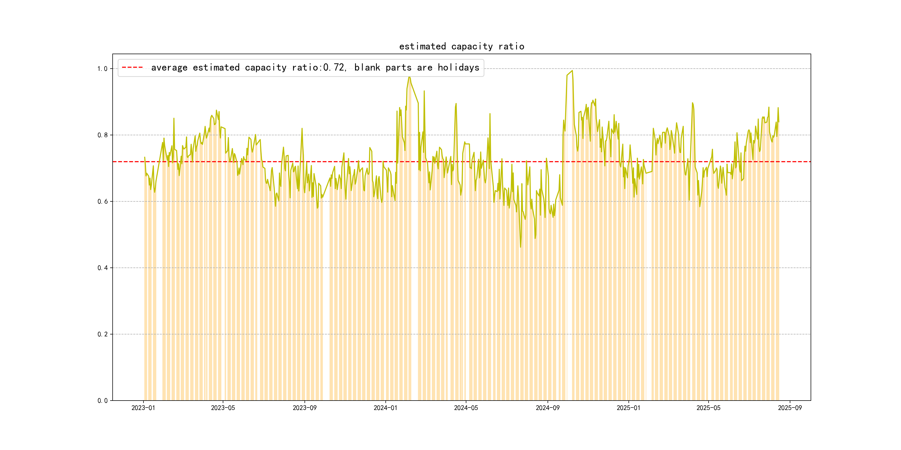Screen dimensions: 901x450
Task: Click the 2023-05 x-axis label
Action: click(223, 408)
